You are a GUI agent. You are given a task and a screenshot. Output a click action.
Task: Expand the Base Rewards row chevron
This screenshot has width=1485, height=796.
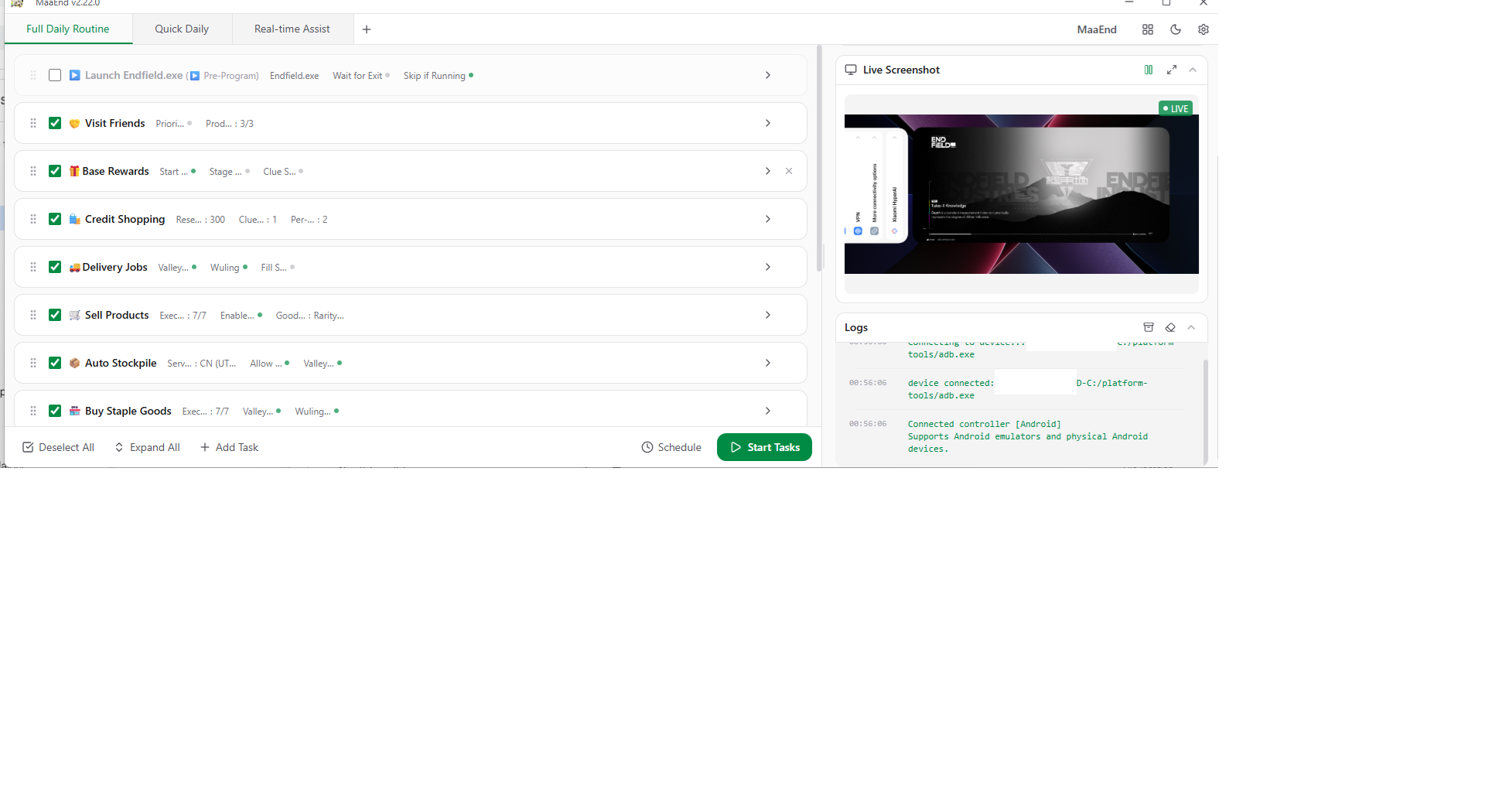click(768, 171)
